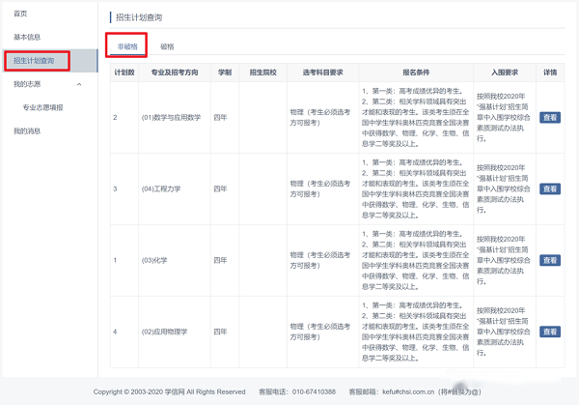579x405 pixels.
Task: Select the (01)数学与应用数学 cell
Action: 170,117
